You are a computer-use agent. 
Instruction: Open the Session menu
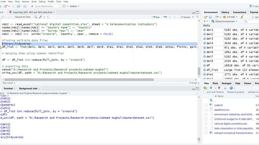(x=25, y=2)
